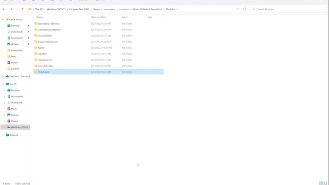Navigate to Steam breadcrumb

click(x=96, y=9)
